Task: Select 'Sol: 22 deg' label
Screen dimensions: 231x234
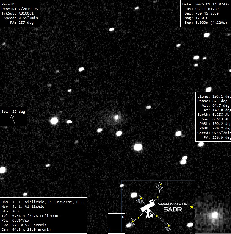Action: [x=13, y=112]
